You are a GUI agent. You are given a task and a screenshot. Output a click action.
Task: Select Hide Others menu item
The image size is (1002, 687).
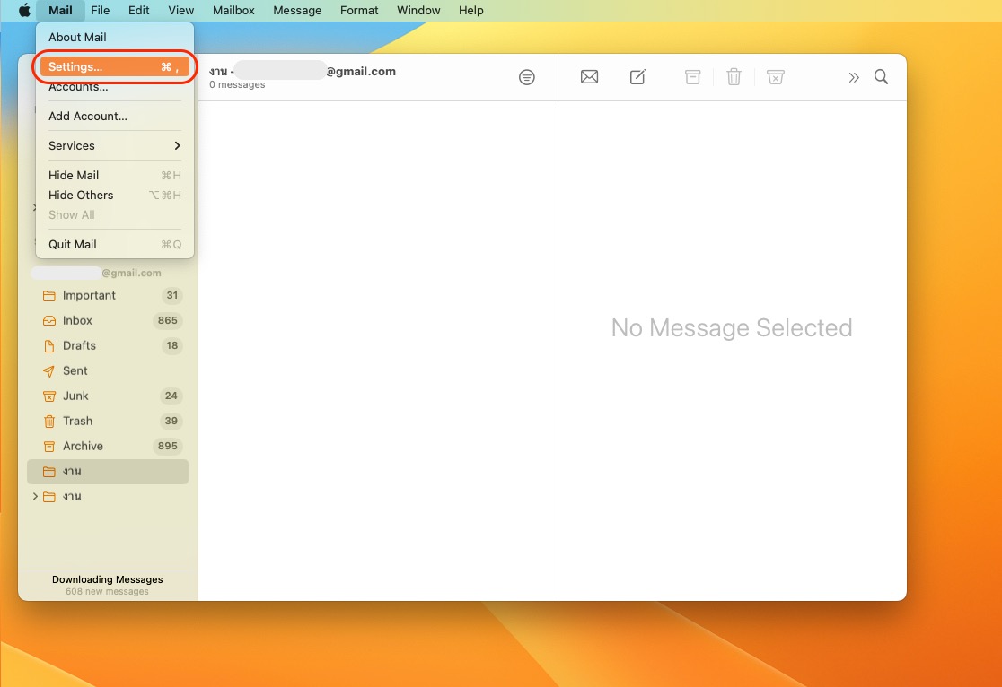(x=81, y=195)
